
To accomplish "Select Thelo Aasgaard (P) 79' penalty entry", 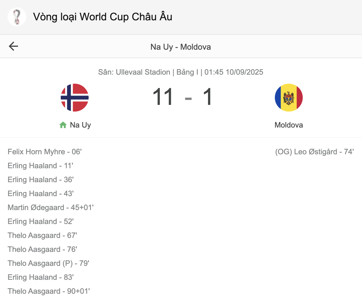I will click(49, 263).
